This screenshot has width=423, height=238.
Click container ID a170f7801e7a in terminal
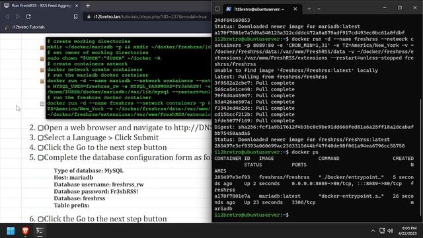232,196
